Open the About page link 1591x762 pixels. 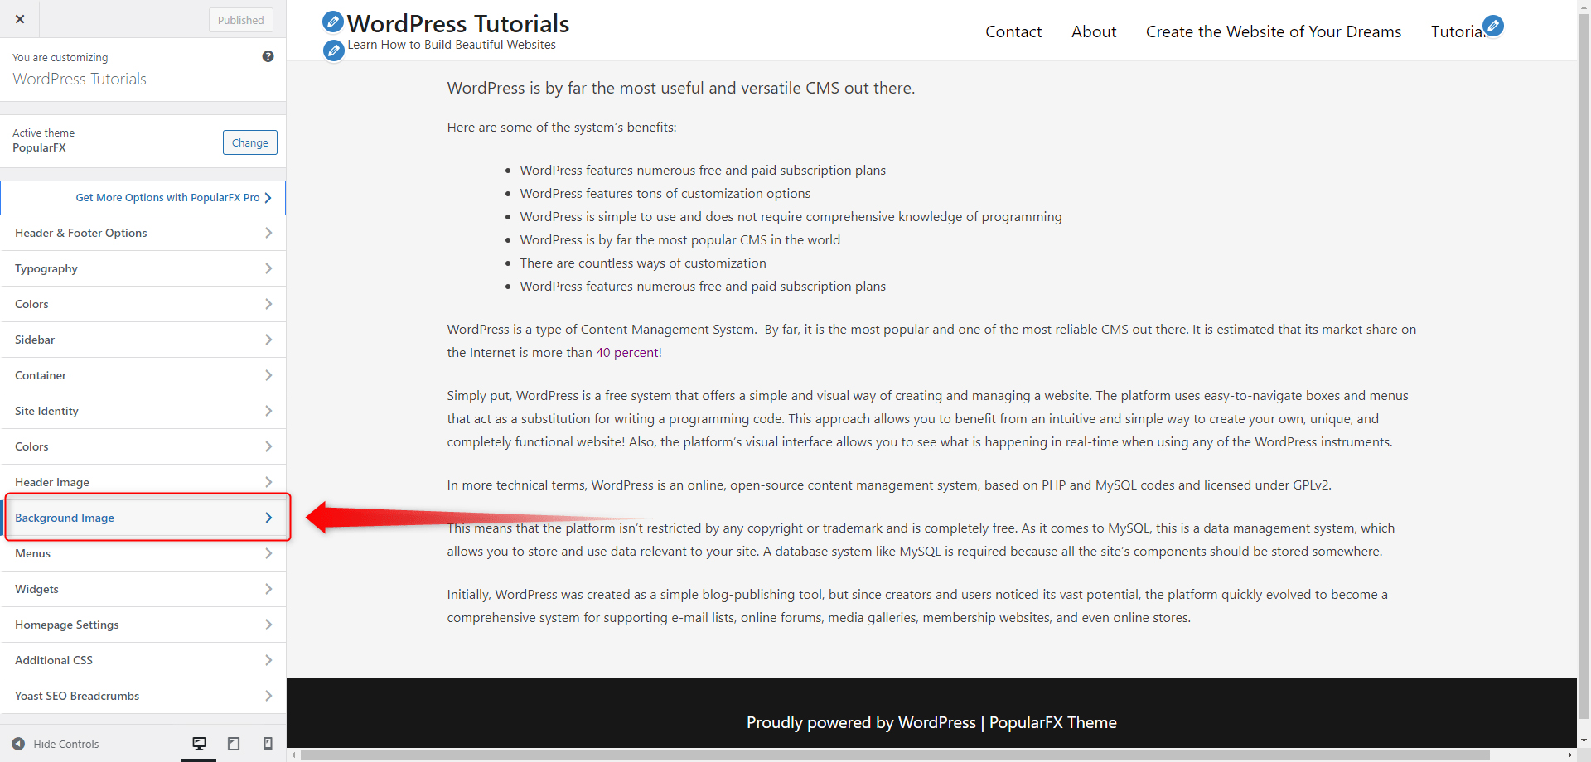[x=1094, y=31]
